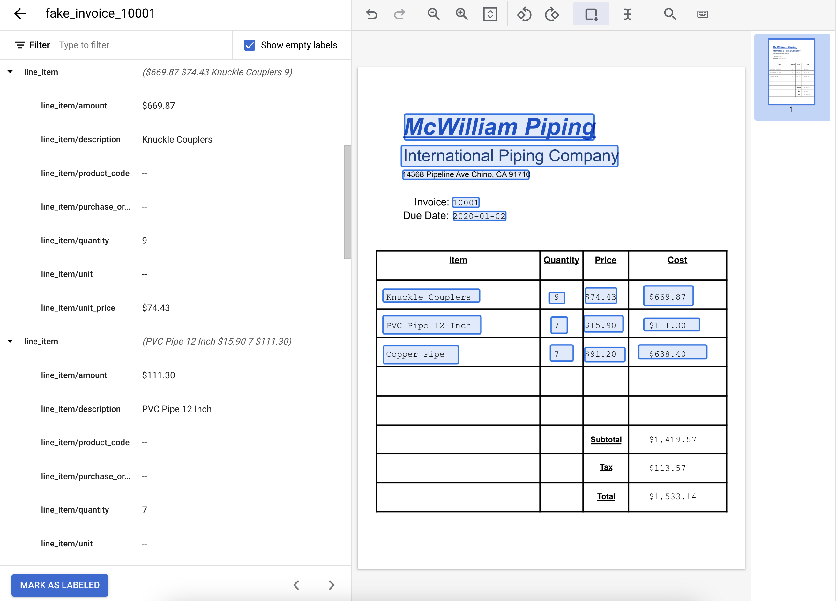Collapse the PVC Pipe 12 Inch line_item group

click(x=10, y=341)
